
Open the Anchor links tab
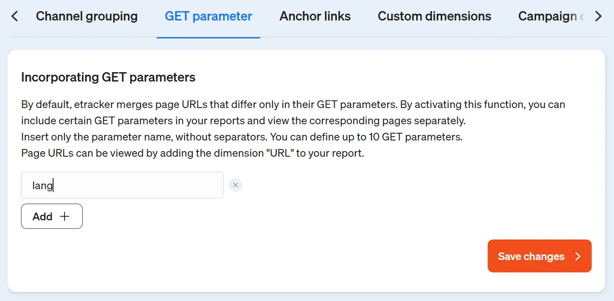pyautogui.click(x=315, y=17)
